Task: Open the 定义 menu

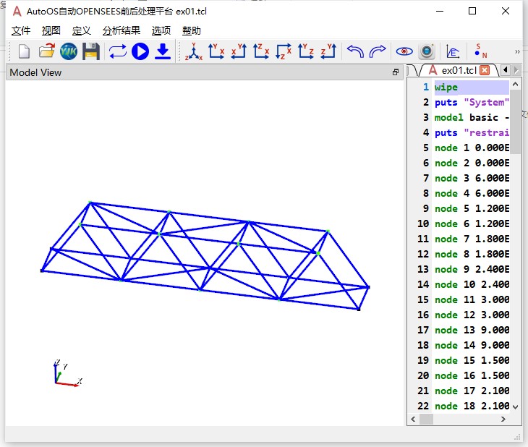Action: coord(82,30)
